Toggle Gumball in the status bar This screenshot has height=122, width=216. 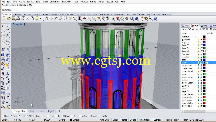[157, 120]
